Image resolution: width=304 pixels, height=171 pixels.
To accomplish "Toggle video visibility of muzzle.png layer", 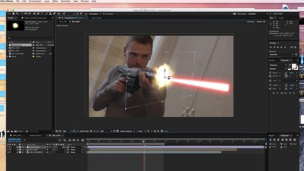I will point(8,147).
